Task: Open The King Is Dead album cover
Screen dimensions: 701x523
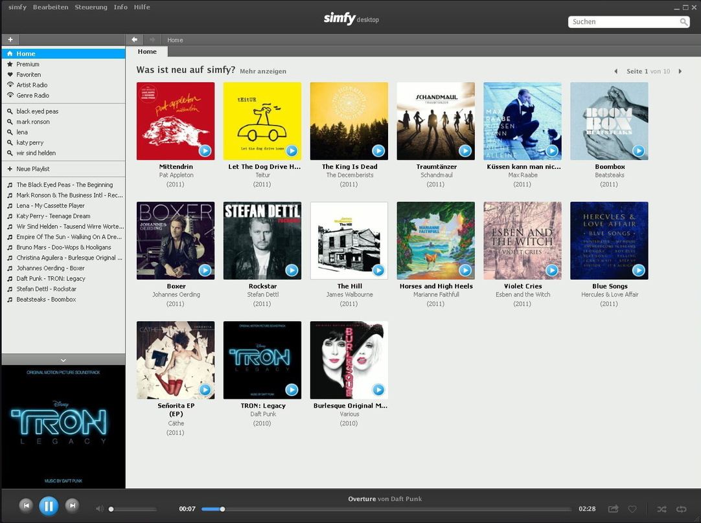Action: (349, 121)
